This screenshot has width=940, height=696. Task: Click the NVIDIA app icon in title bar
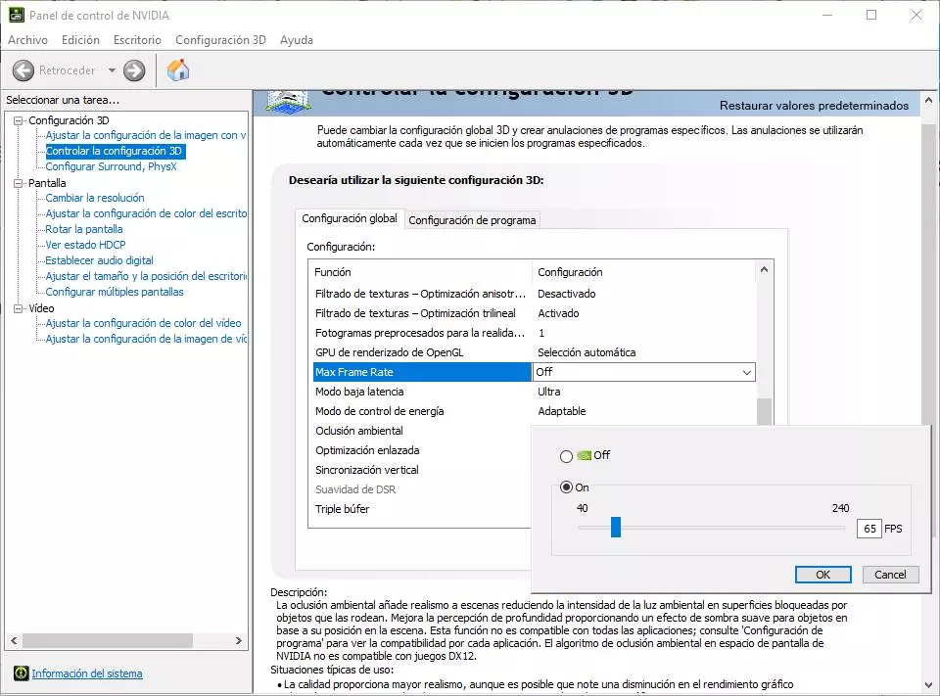tap(17, 15)
